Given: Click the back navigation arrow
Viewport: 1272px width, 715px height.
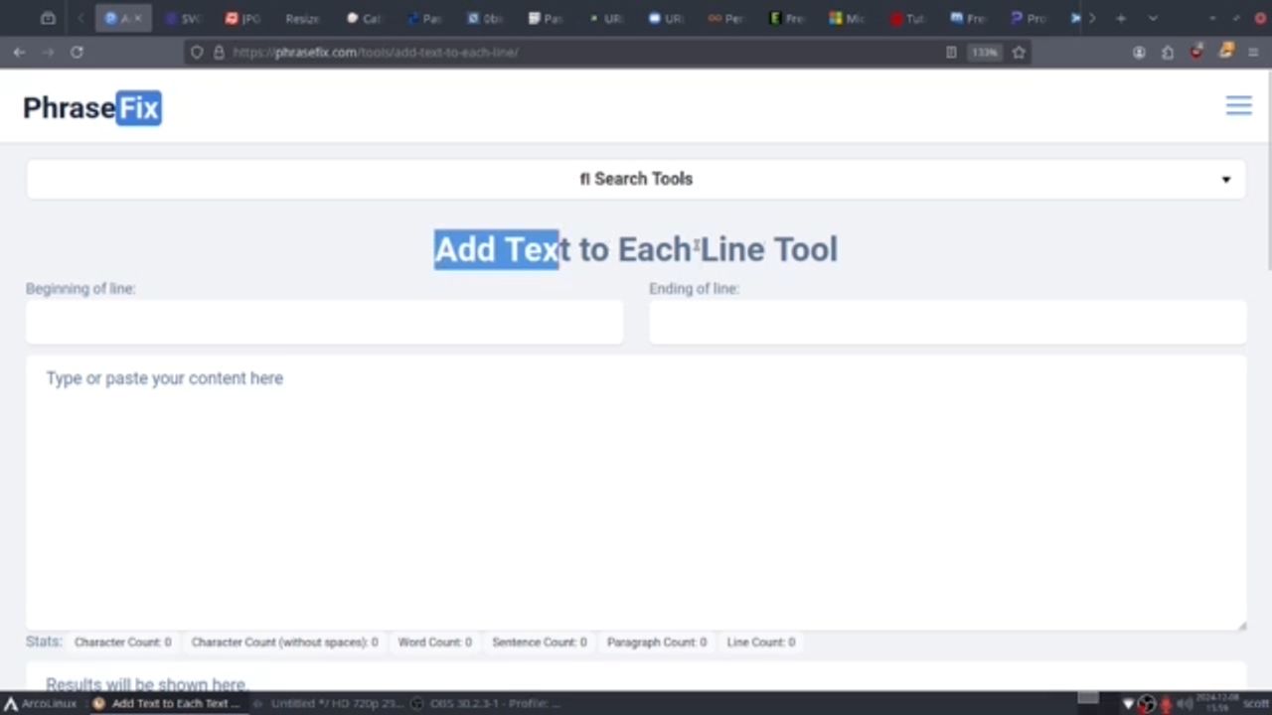Looking at the screenshot, I should point(19,53).
